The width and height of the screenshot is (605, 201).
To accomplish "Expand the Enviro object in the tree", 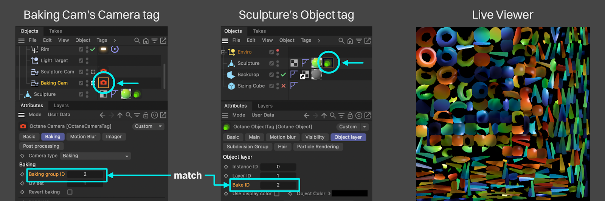I will [223, 52].
